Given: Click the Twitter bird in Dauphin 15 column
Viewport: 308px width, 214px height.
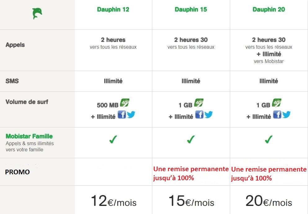Looking at the screenshot, I should 209,115.
